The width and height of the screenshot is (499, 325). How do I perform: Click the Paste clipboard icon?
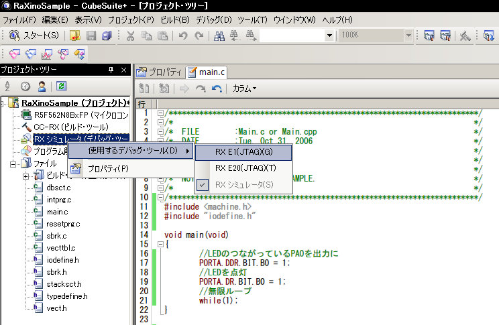(x=162, y=36)
